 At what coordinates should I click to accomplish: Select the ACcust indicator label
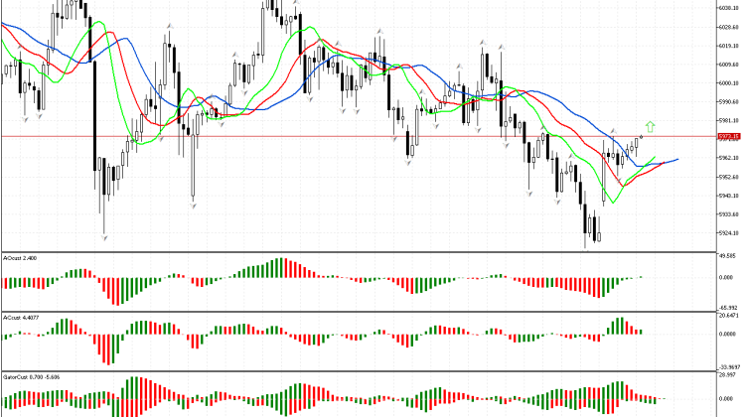[x=24, y=317]
